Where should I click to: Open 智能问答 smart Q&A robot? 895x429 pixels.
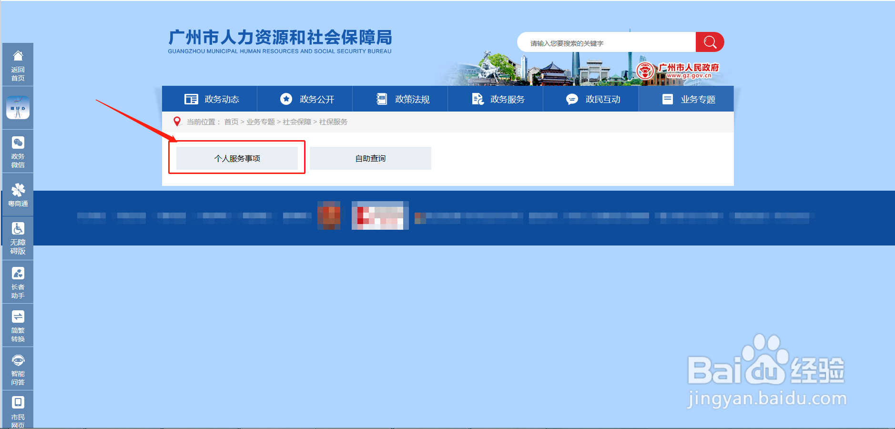[18, 368]
